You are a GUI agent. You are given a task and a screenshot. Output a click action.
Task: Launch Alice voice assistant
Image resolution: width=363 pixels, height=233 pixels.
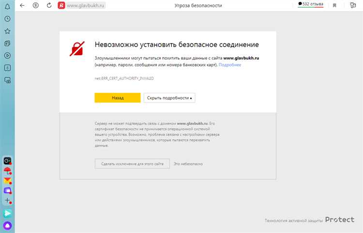click(x=7, y=225)
